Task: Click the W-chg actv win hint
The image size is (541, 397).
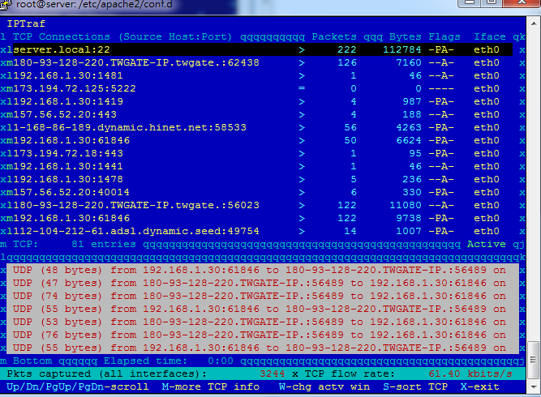Action: [324, 387]
